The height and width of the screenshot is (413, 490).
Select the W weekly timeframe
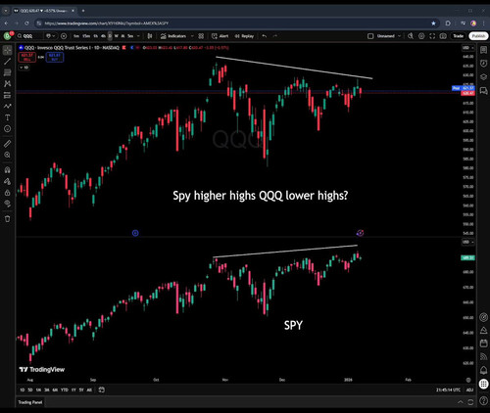click(117, 36)
